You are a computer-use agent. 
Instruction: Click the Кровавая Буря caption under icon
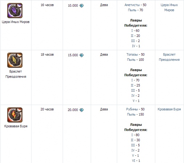(x=16, y=126)
